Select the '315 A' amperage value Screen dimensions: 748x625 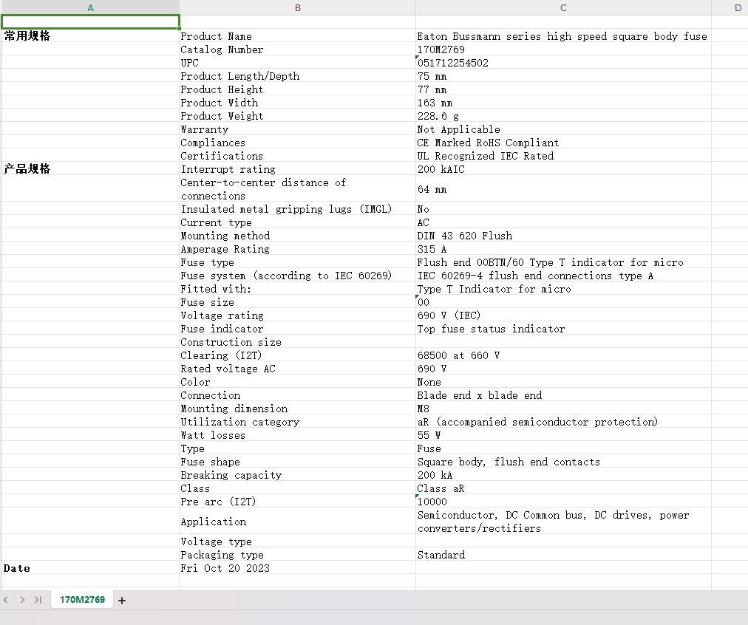coord(563,249)
